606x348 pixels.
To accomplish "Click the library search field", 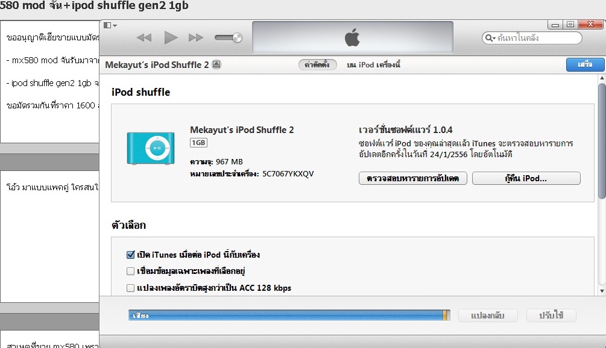I will pyautogui.click(x=537, y=38).
